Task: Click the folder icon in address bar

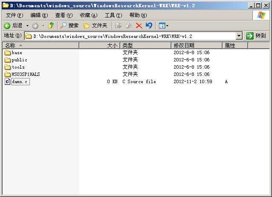Action: [x=29, y=36]
